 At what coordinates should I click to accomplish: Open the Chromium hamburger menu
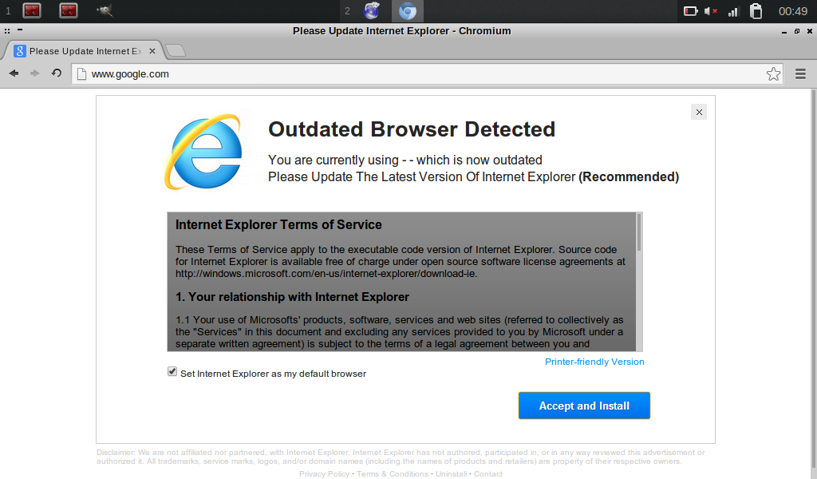pyautogui.click(x=801, y=74)
